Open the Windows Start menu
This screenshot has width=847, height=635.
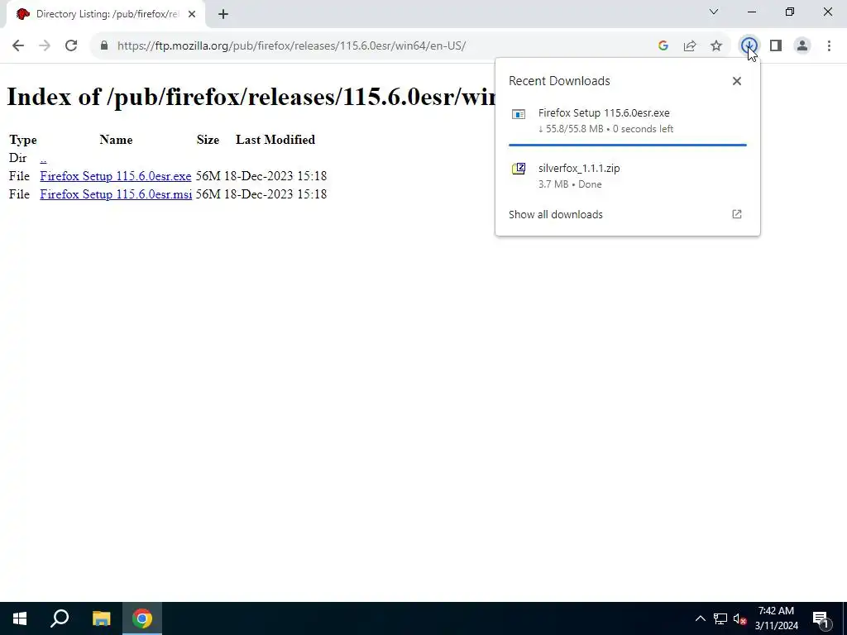pyautogui.click(x=20, y=618)
